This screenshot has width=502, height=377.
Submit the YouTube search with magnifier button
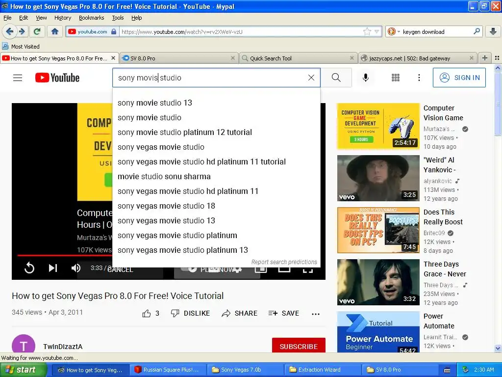click(336, 78)
